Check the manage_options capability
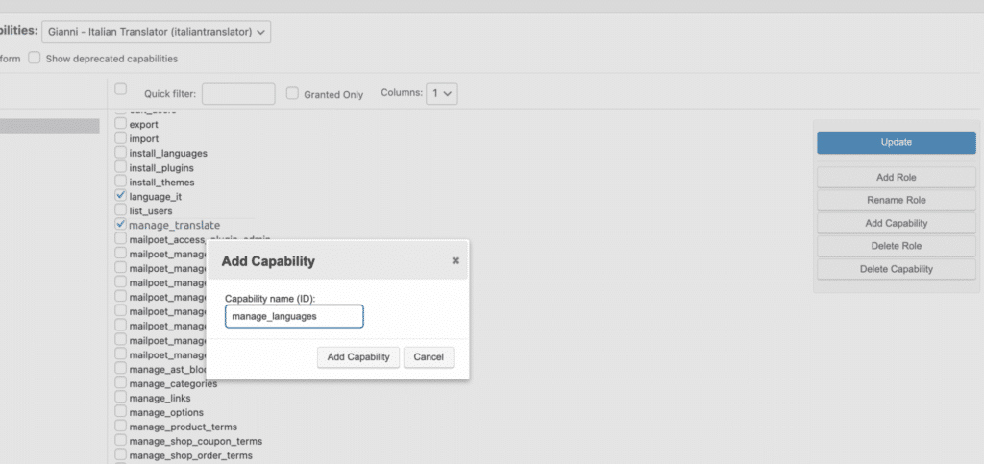The image size is (984, 464). (120, 412)
